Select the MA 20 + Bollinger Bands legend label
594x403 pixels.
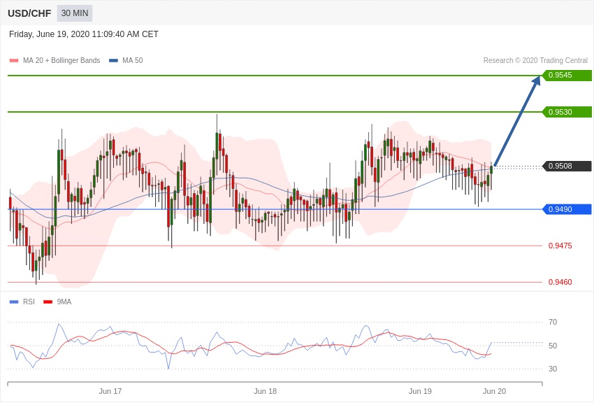[x=61, y=61]
